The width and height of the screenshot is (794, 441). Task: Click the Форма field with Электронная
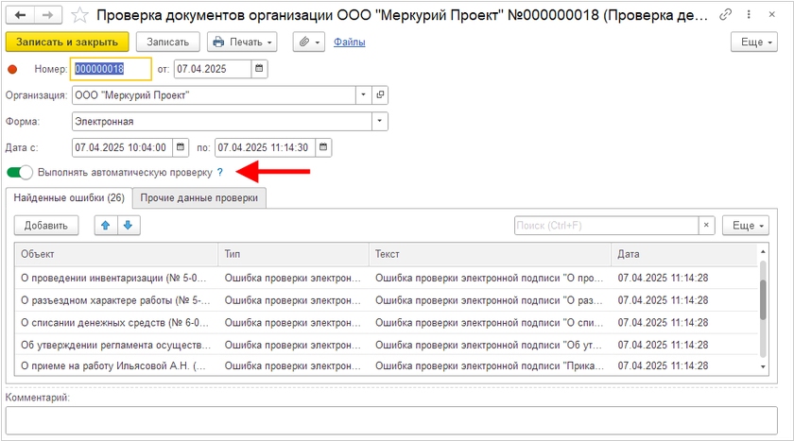[x=221, y=122]
